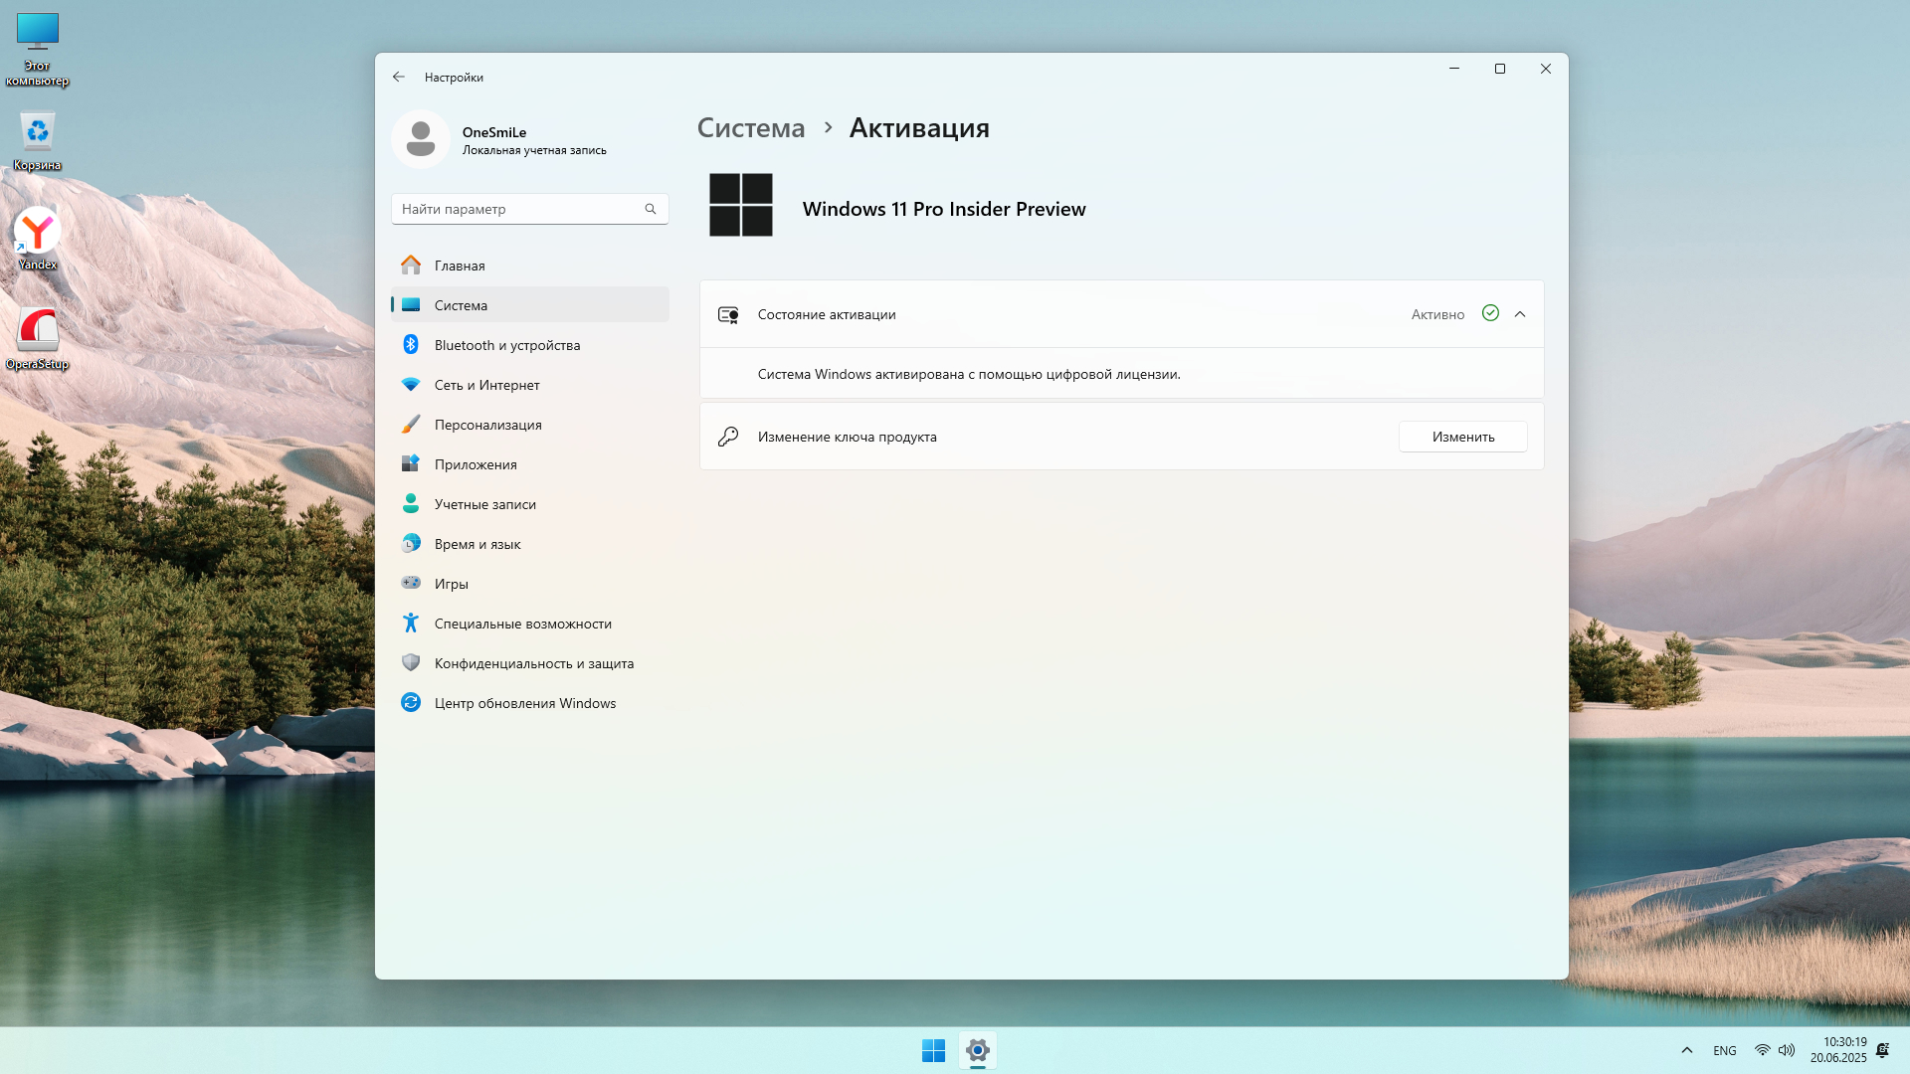Select Учетные записи in sidebar

click(x=484, y=504)
